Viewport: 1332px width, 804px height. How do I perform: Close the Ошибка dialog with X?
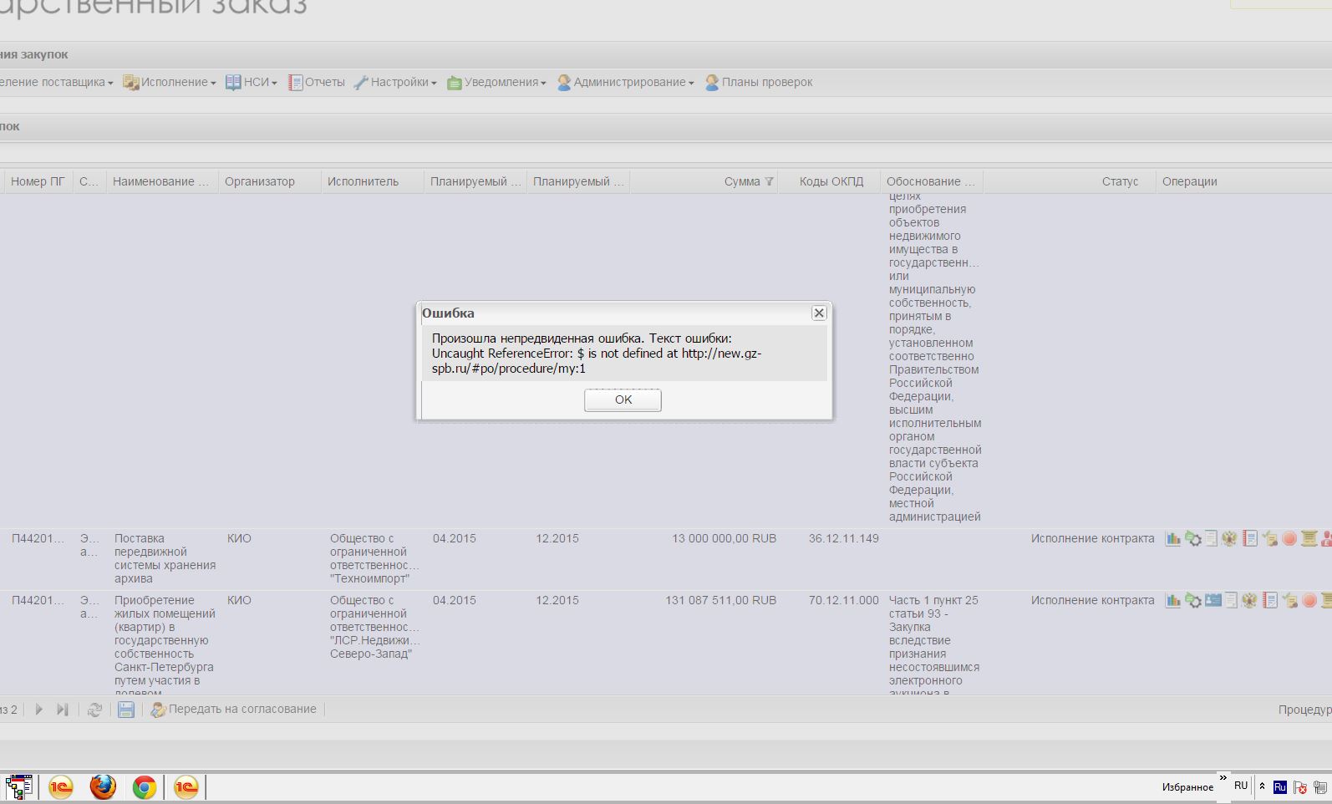[819, 313]
